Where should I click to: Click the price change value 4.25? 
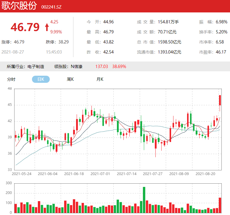pos(54,22)
